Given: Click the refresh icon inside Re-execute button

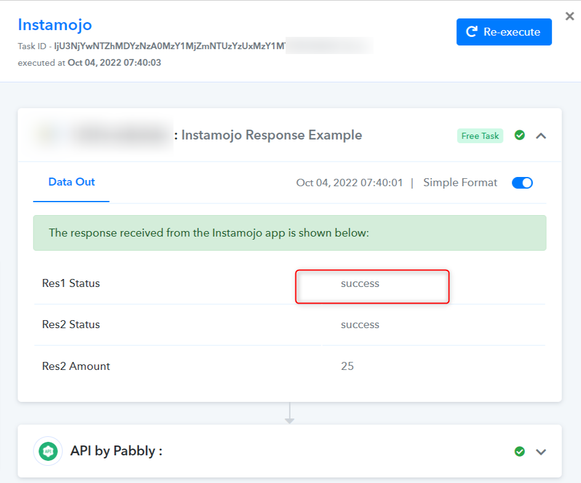Looking at the screenshot, I should pyautogui.click(x=471, y=32).
